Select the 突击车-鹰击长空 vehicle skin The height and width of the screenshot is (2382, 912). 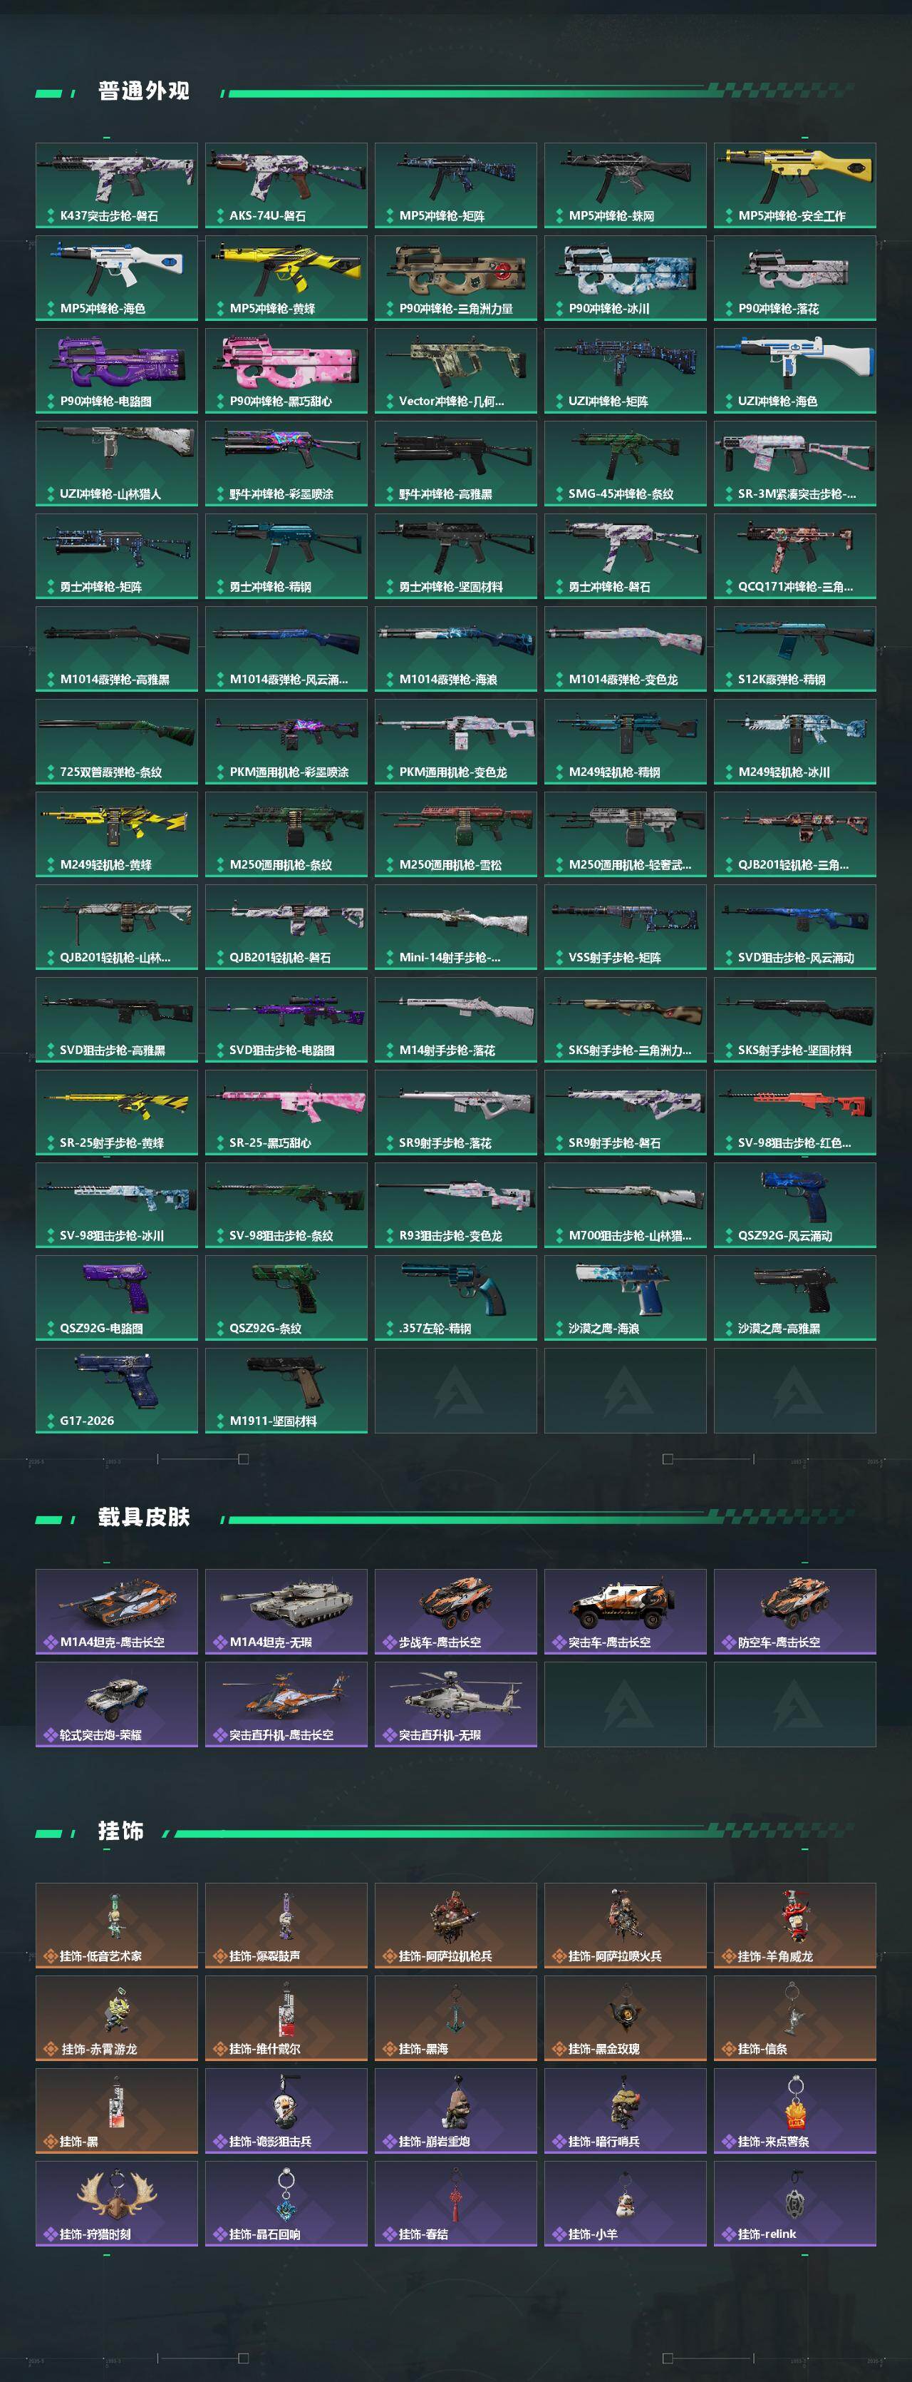click(x=626, y=1612)
